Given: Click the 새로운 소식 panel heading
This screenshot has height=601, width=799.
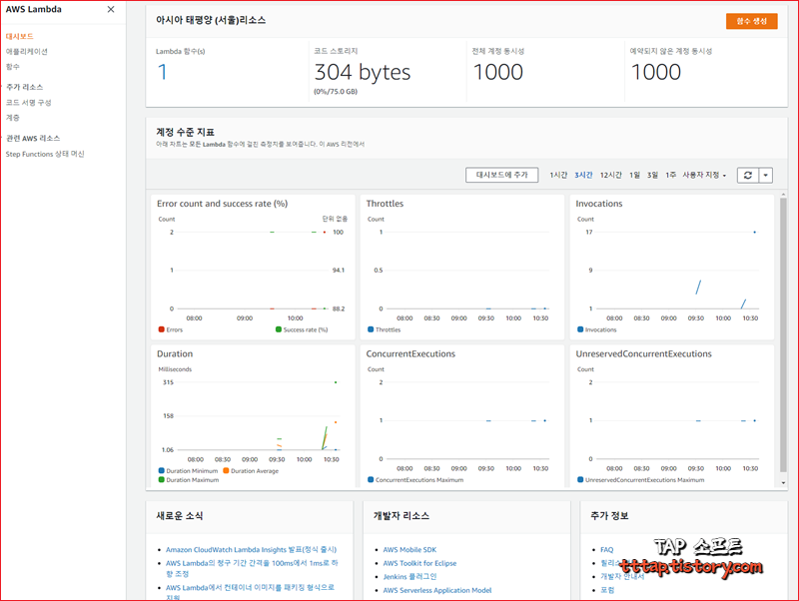Looking at the screenshot, I should [180, 516].
